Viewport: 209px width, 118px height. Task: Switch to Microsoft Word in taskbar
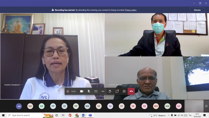pyautogui.click(x=84, y=115)
